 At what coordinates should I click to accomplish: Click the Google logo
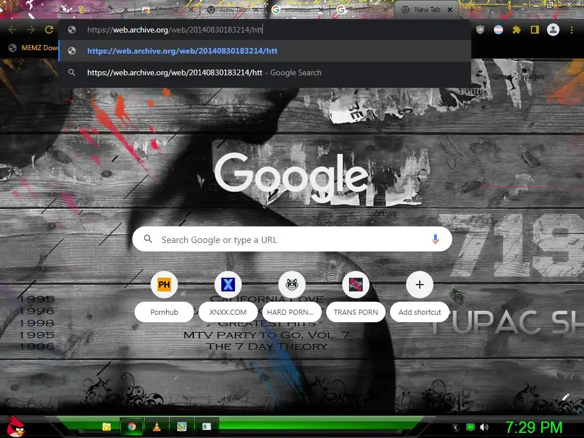coord(291,178)
